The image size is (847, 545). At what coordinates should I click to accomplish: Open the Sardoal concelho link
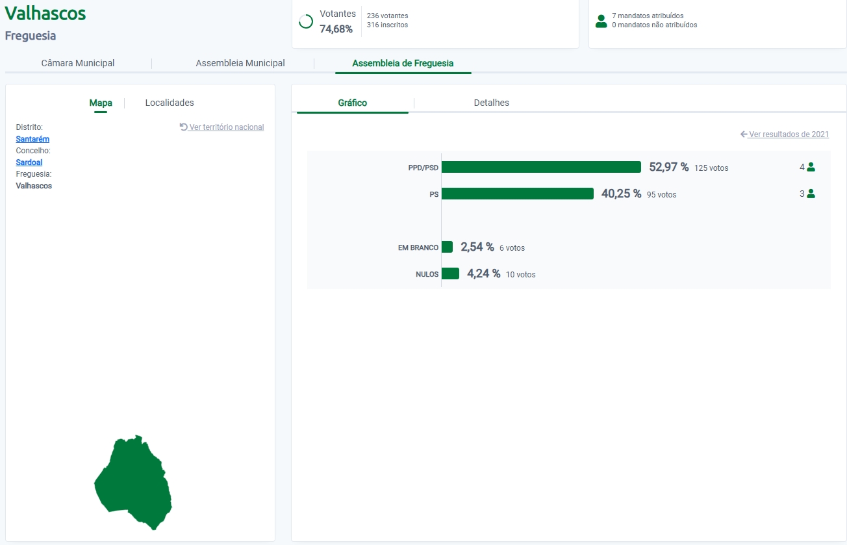click(29, 162)
